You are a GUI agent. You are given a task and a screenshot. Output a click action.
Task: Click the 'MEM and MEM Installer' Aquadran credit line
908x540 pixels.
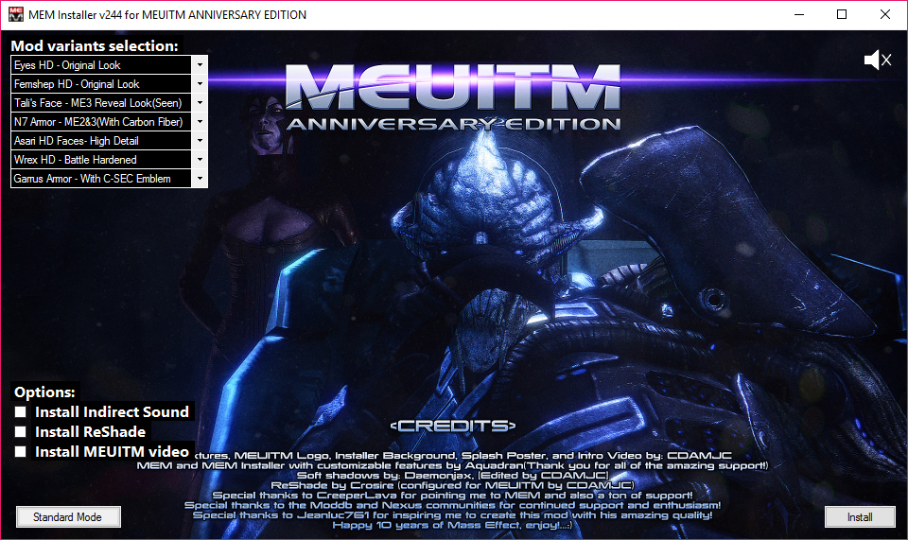(452, 465)
